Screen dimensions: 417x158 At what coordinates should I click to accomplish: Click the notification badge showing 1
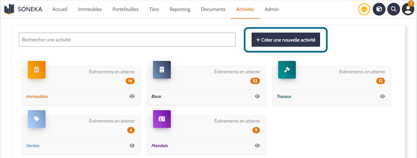pos(411,3)
